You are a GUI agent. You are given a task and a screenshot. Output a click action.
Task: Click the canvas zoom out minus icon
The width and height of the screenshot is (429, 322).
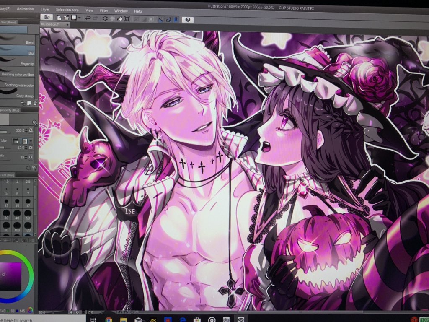click(72, 312)
